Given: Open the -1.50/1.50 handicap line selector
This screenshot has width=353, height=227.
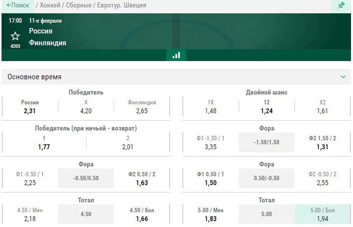Looking at the screenshot, I should coord(266,142).
